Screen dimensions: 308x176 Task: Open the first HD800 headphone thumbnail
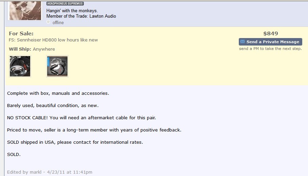(20, 66)
